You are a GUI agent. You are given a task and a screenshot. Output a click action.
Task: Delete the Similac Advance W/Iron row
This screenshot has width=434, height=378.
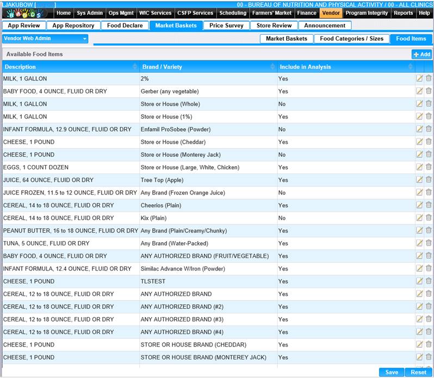pyautogui.click(x=429, y=269)
